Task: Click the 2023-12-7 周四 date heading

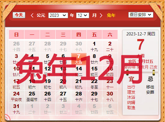Action: click(141, 34)
